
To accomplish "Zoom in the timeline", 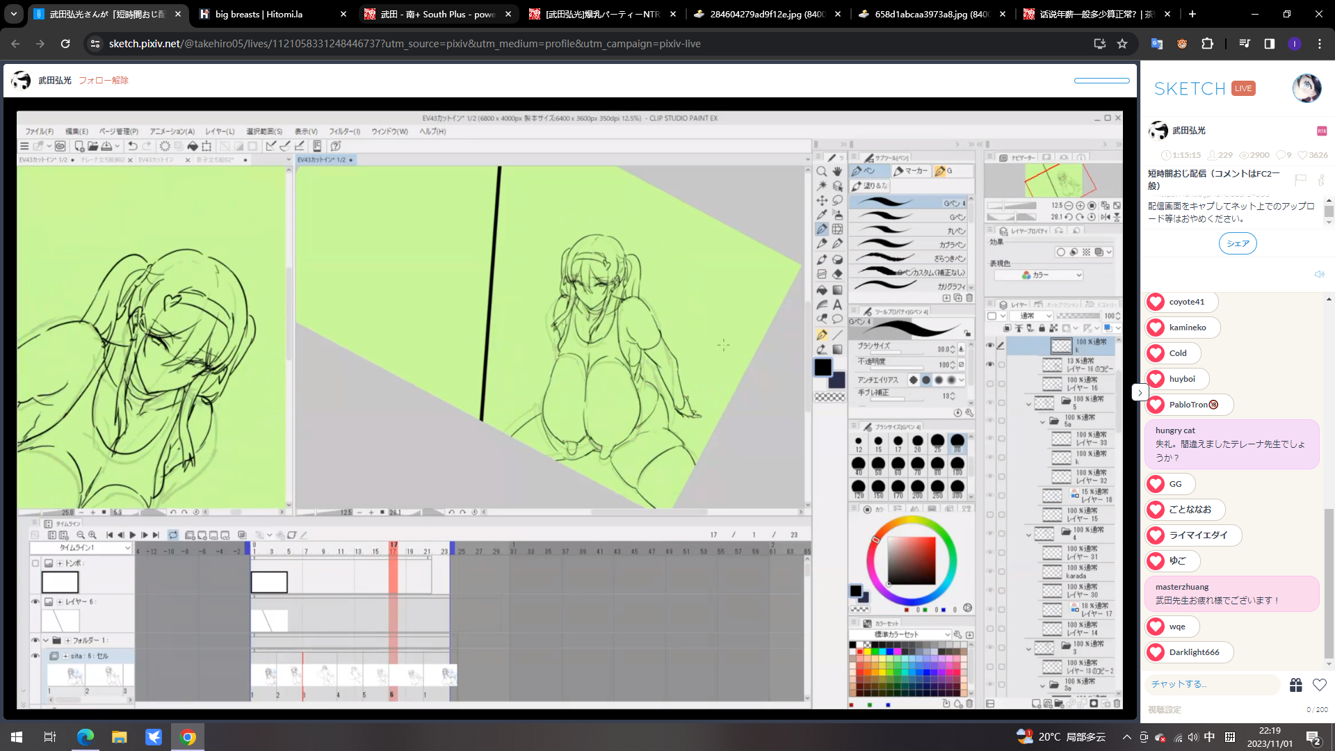I will point(92,535).
